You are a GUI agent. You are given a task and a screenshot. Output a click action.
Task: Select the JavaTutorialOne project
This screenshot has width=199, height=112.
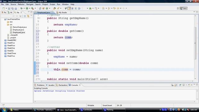[13, 19]
